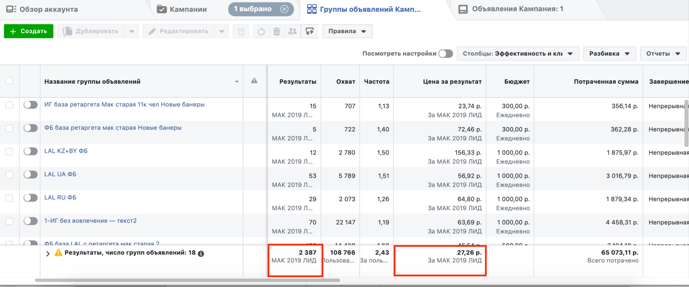Click the Кампании folder icon

(162, 9)
